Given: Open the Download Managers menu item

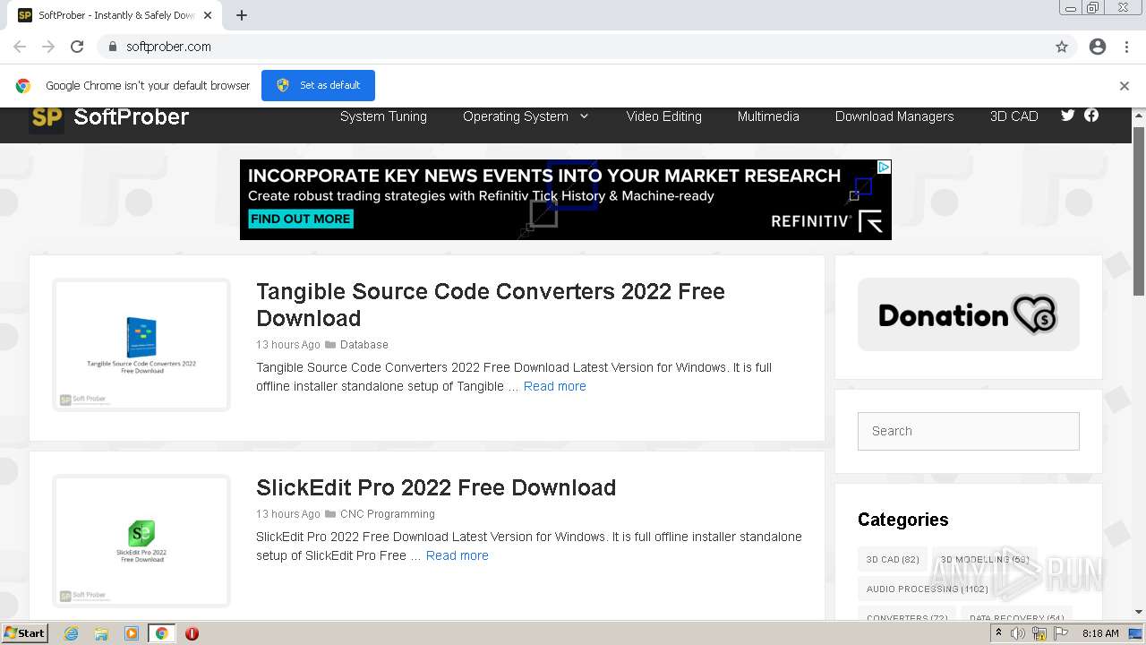Looking at the screenshot, I should click(x=894, y=116).
